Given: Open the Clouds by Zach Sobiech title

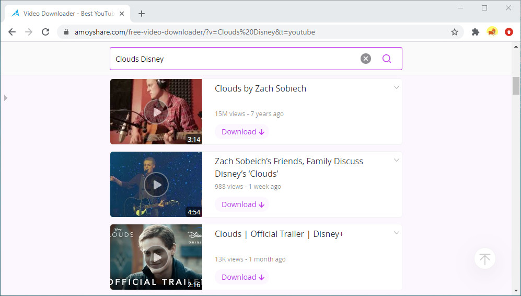Looking at the screenshot, I should coord(260,89).
